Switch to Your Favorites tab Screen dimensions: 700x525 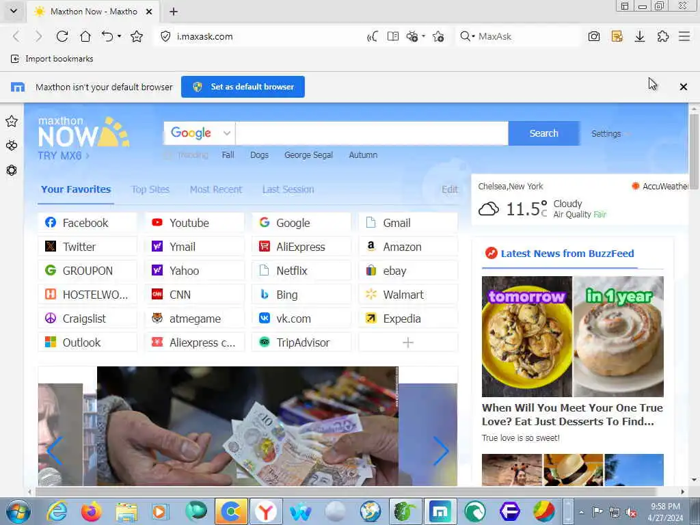tap(76, 189)
